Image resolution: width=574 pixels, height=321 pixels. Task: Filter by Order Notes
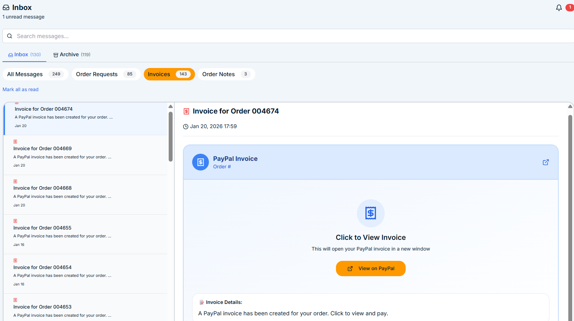click(226, 74)
